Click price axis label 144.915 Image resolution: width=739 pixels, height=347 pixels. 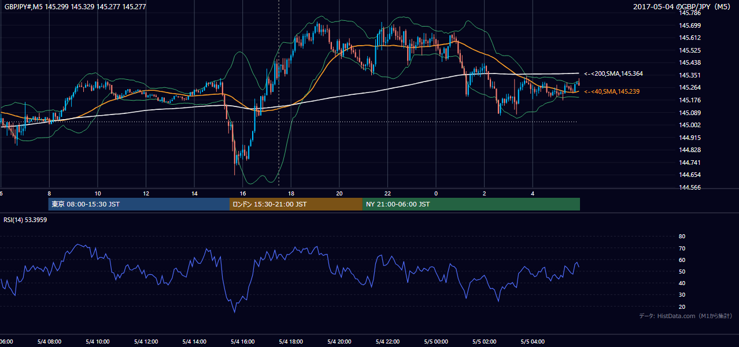tap(689, 138)
